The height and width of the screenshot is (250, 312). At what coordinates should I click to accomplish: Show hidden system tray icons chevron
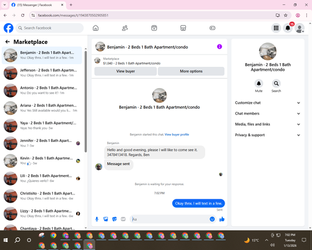click(266, 240)
